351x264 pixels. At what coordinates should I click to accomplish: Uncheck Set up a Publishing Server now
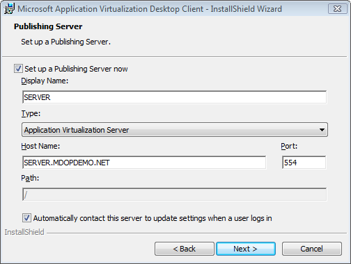(x=18, y=69)
